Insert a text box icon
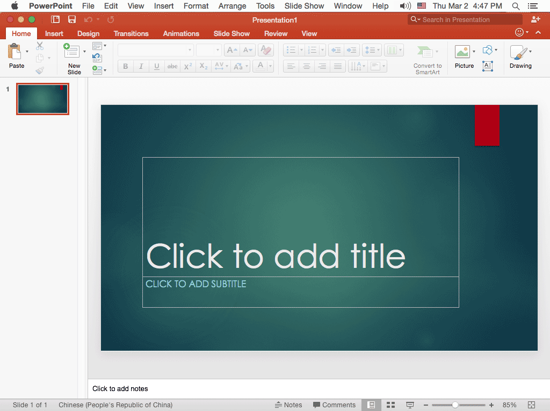 click(488, 66)
